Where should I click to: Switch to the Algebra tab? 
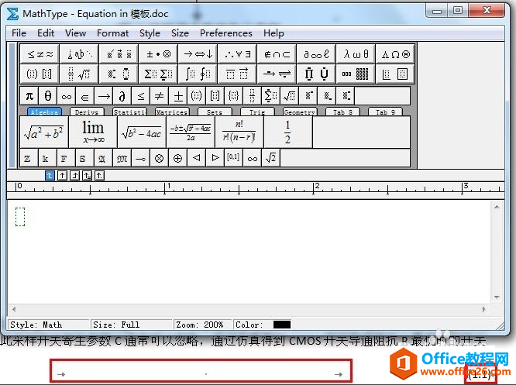click(44, 112)
